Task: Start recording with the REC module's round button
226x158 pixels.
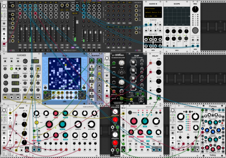Action: pyautogui.click(x=195, y=30)
